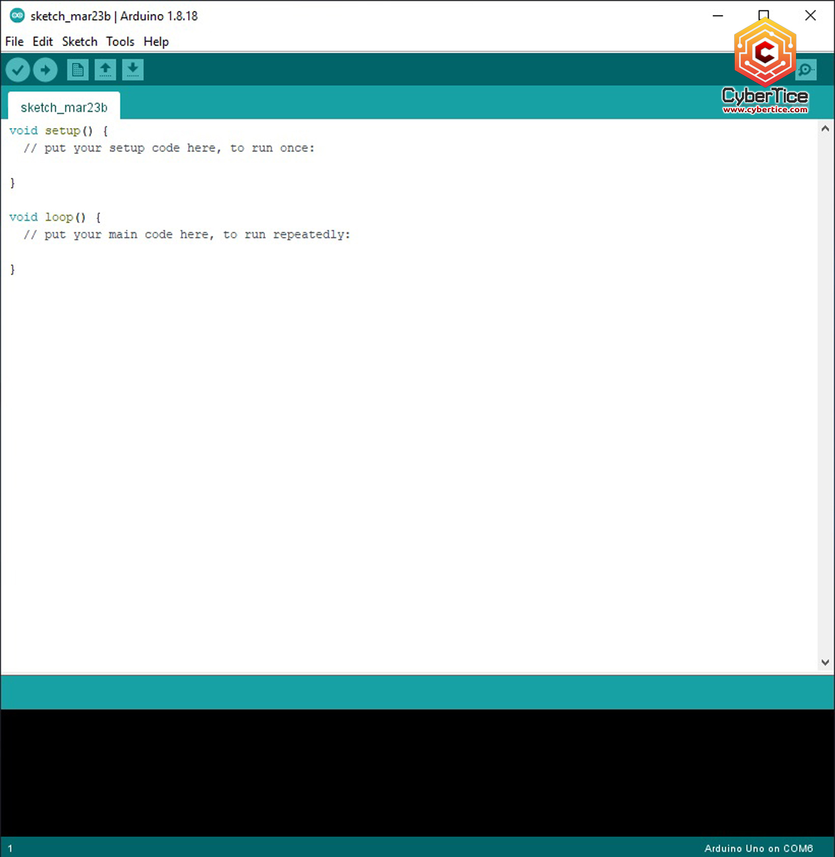This screenshot has width=835, height=857.
Task: Open the File menu
Action: (14, 41)
